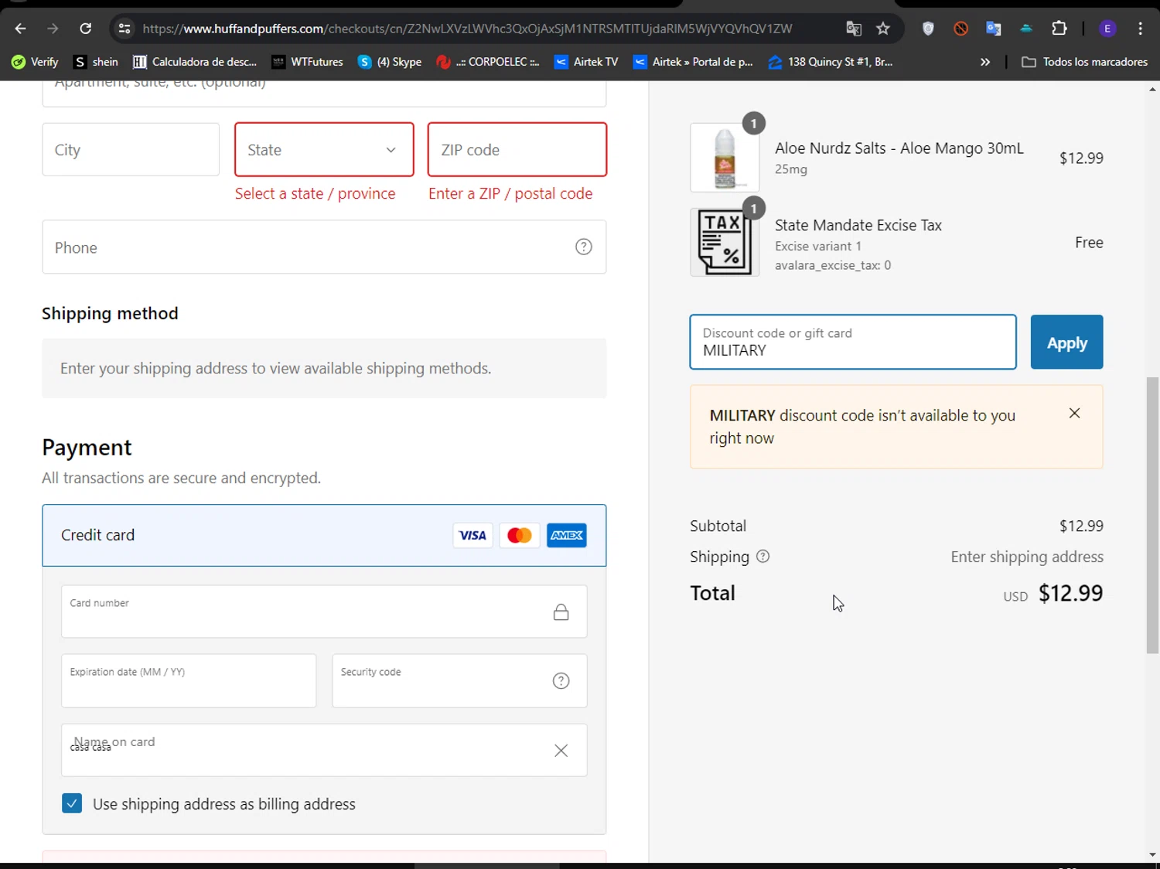The width and height of the screenshot is (1160, 869).
Task: Click the Phone field help question icon
Action: [584, 247]
